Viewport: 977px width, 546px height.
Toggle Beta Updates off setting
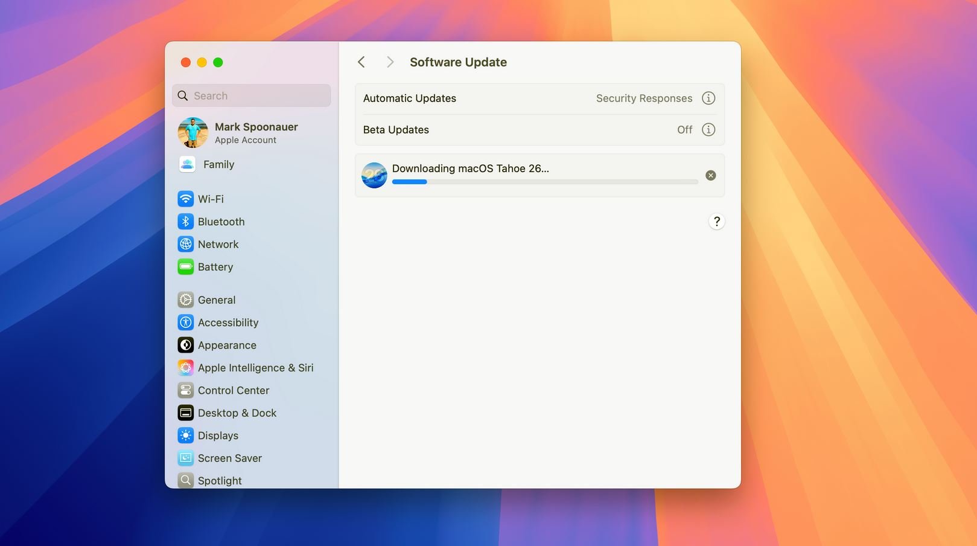coord(685,129)
